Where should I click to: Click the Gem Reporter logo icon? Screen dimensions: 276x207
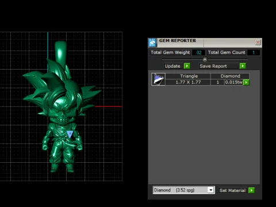[152, 43]
